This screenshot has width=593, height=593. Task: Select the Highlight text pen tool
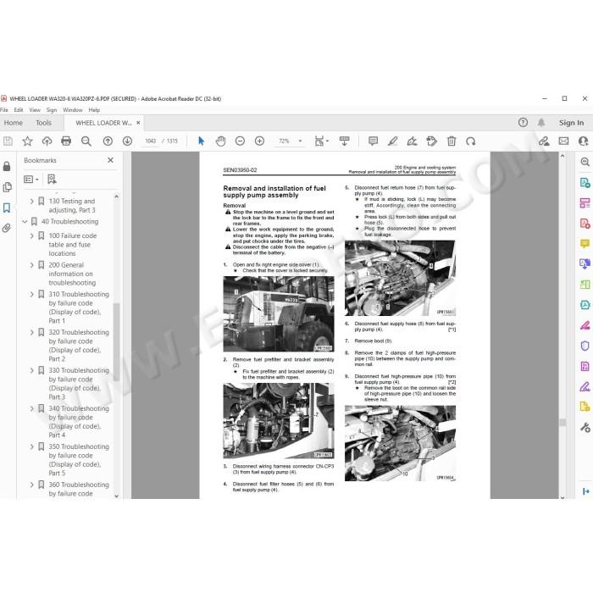(392, 141)
